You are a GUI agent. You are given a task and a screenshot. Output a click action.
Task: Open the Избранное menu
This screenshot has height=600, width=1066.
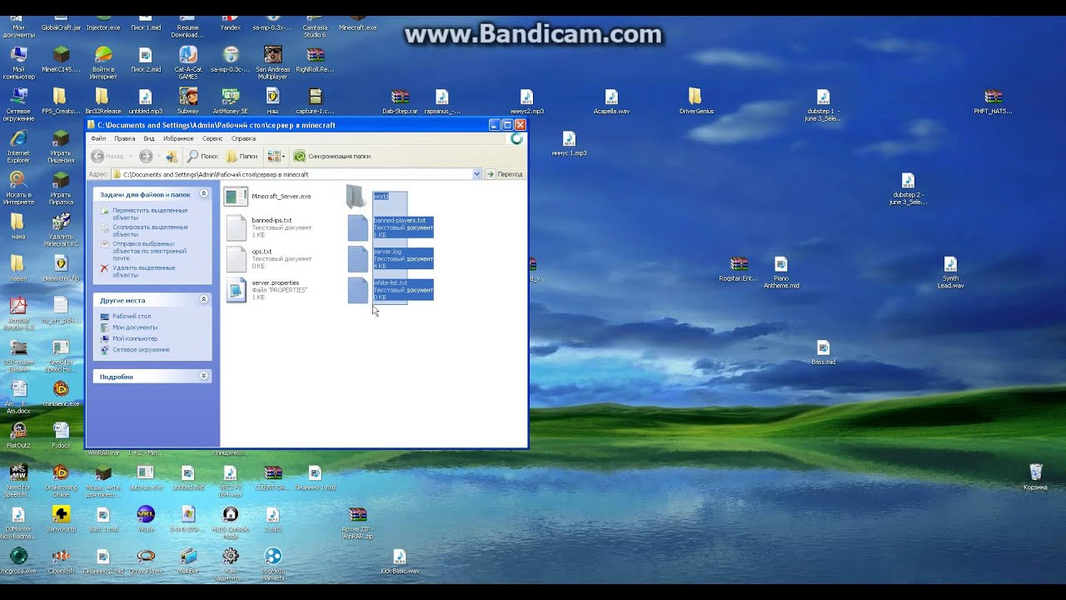(178, 138)
